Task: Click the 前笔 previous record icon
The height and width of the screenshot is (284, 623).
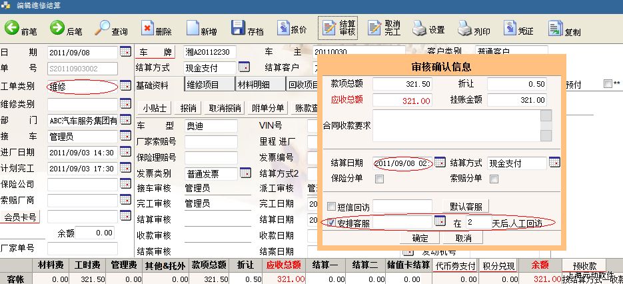Action: coord(13,29)
